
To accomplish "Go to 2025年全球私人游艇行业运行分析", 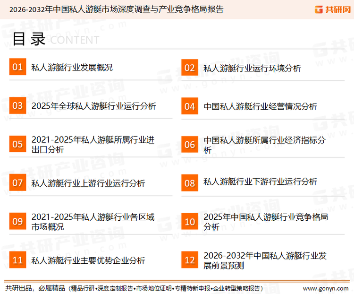I will pyautogui.click(x=93, y=106).
